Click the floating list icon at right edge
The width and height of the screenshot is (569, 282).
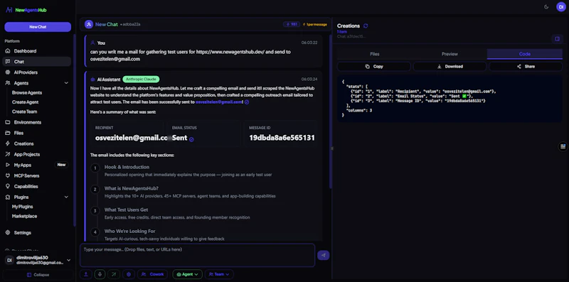(x=563, y=146)
